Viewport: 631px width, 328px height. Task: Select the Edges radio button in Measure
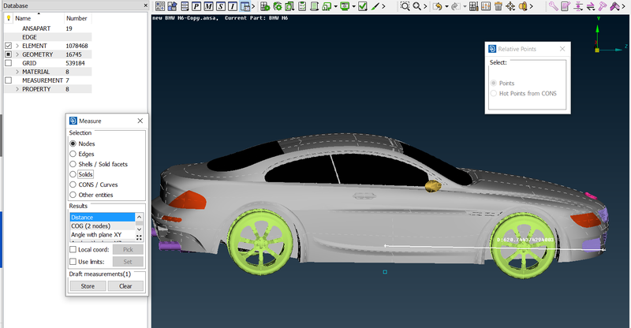click(73, 154)
